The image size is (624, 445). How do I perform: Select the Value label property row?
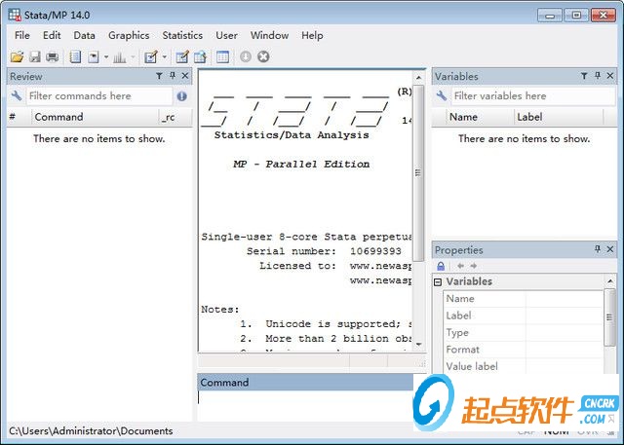pyautogui.click(x=523, y=367)
